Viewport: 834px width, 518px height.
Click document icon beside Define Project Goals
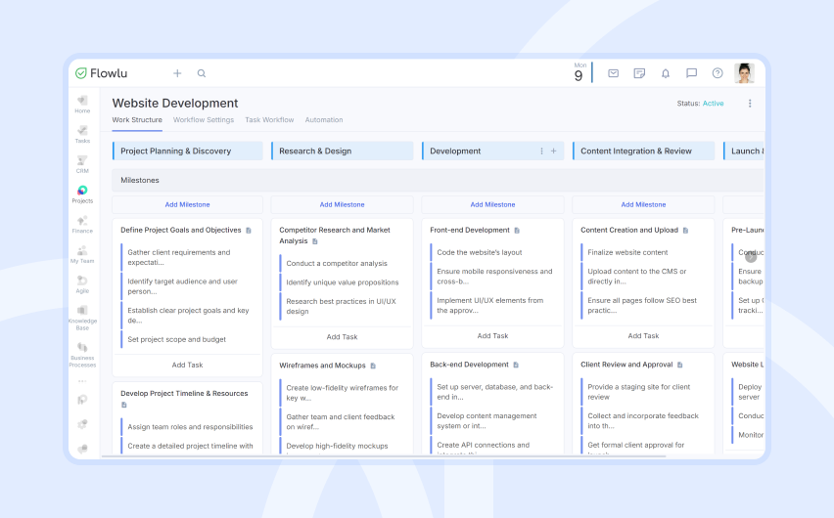click(x=249, y=231)
